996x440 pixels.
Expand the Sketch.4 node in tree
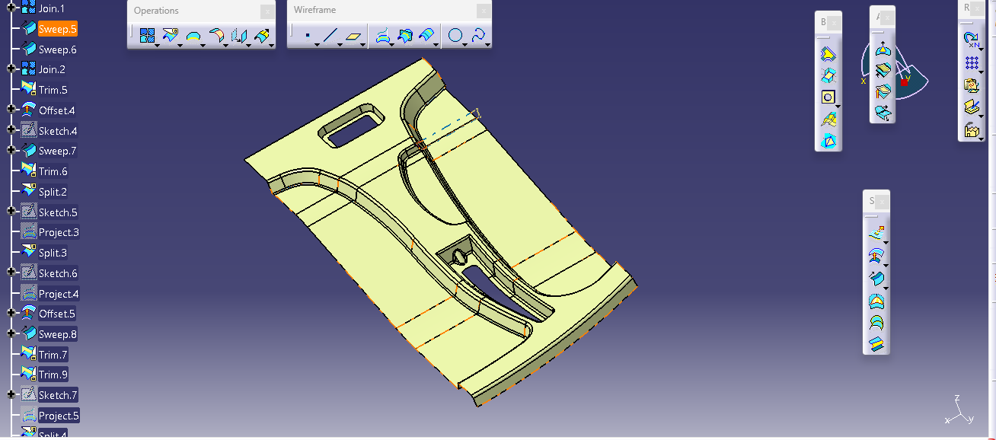pyautogui.click(x=11, y=130)
